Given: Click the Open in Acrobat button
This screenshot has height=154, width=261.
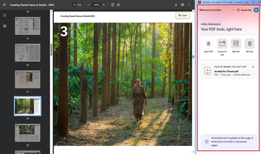Looking at the screenshot, I should [x=183, y=15].
